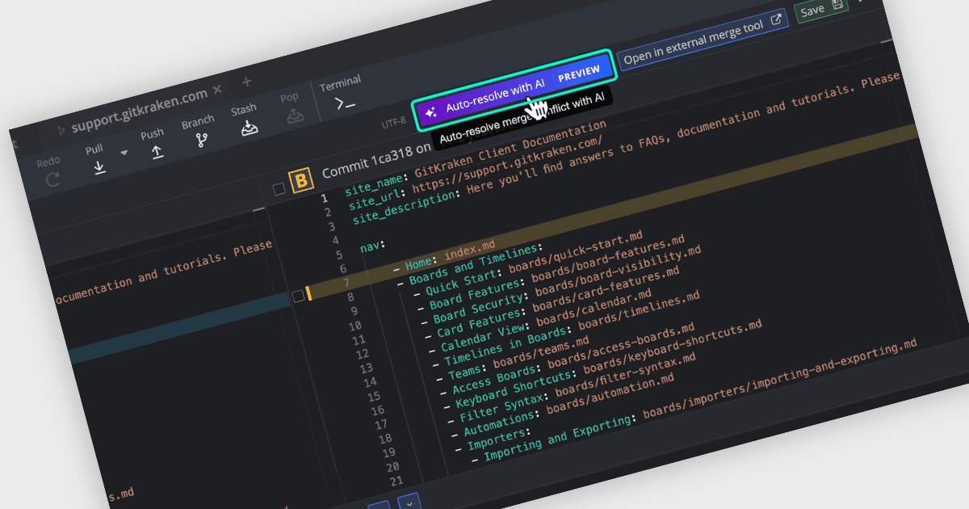The image size is (969, 509).
Task: Save the merge conflict resolution
Action: (820, 9)
